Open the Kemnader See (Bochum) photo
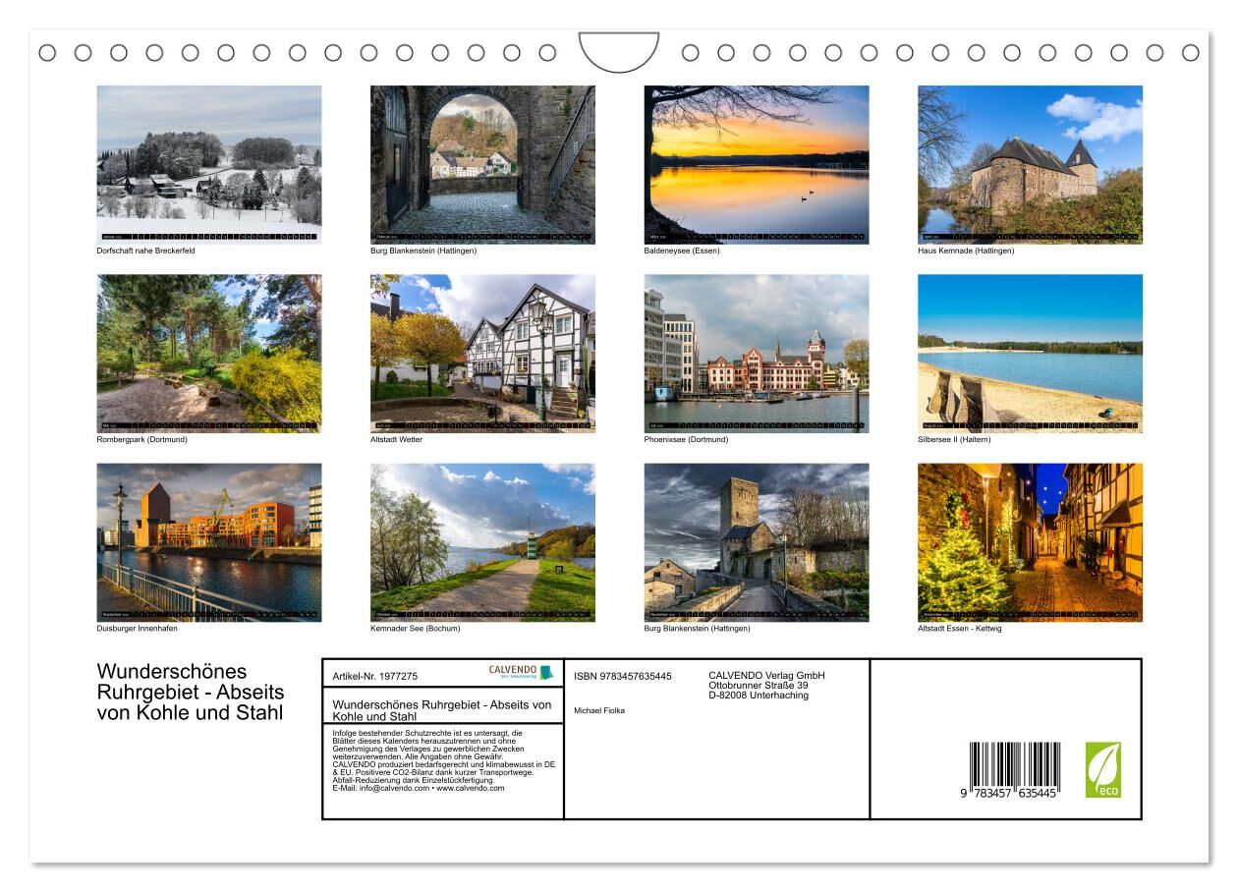This screenshot has width=1238, height=892. point(482,541)
